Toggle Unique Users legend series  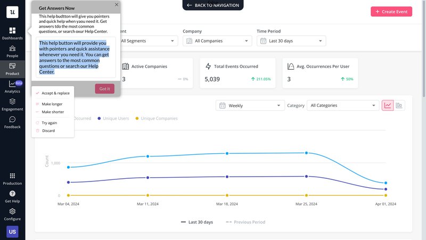(x=113, y=118)
